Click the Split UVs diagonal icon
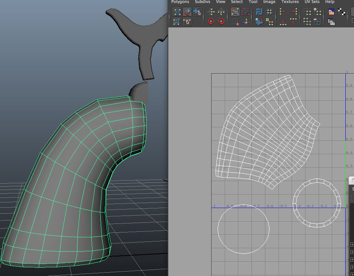 tap(236, 22)
